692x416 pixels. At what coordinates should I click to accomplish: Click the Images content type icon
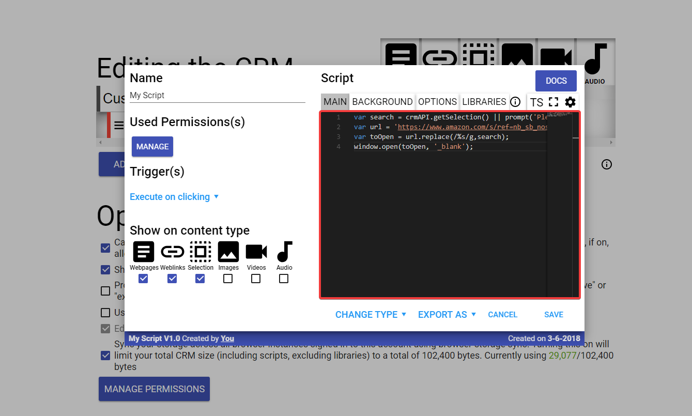(x=228, y=252)
